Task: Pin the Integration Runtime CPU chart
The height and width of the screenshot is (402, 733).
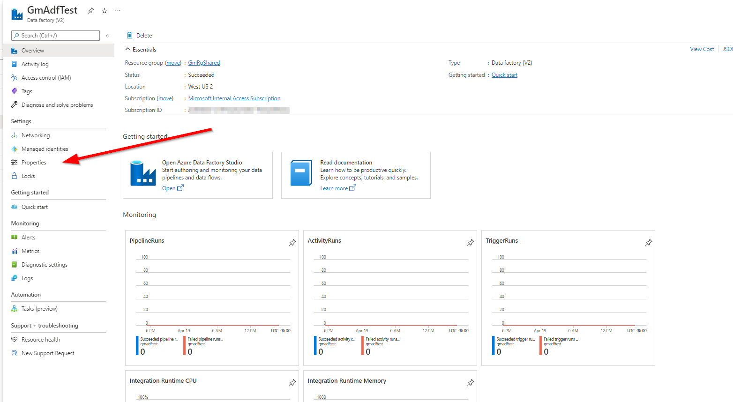Action: coord(292,383)
